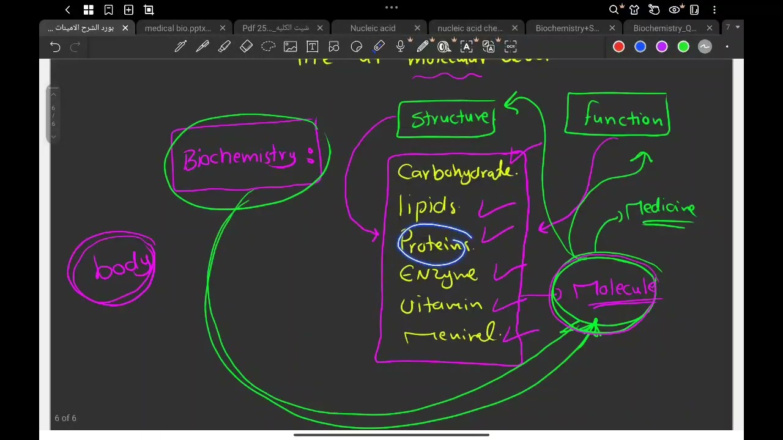
Task: Select the highlighter tool
Action: [x=225, y=46]
